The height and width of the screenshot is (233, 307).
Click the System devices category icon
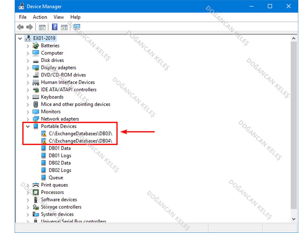(36, 214)
